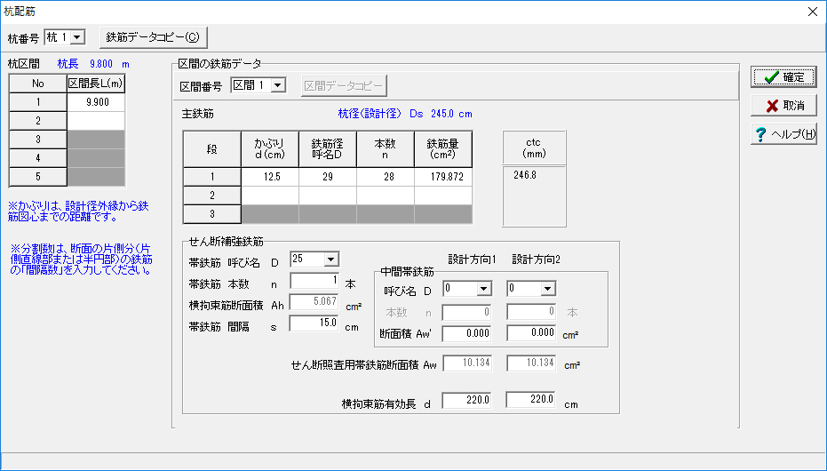Click the 帯鉄筋 本数 n input field
The height and width of the screenshot is (471, 827).
click(x=314, y=281)
